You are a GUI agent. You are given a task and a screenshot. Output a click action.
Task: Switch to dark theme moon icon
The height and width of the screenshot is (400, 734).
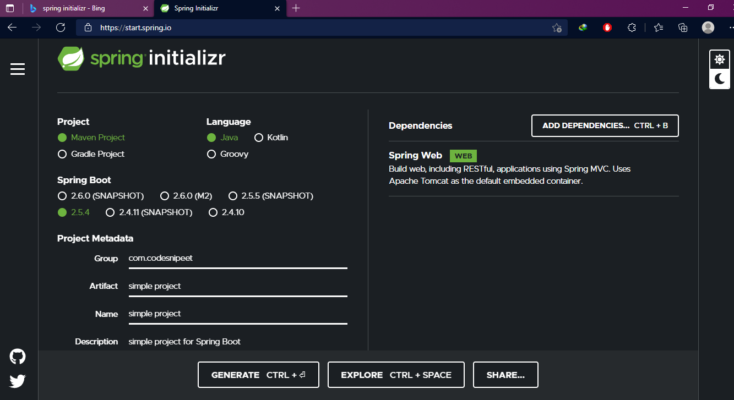pos(720,79)
